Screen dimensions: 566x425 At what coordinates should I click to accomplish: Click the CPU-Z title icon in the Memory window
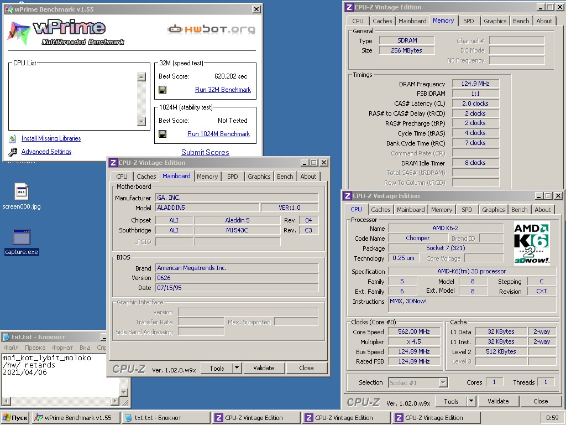[349, 7]
